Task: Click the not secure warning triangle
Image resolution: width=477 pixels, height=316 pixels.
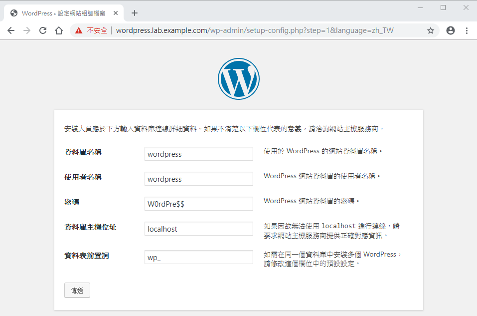Action: pos(79,30)
